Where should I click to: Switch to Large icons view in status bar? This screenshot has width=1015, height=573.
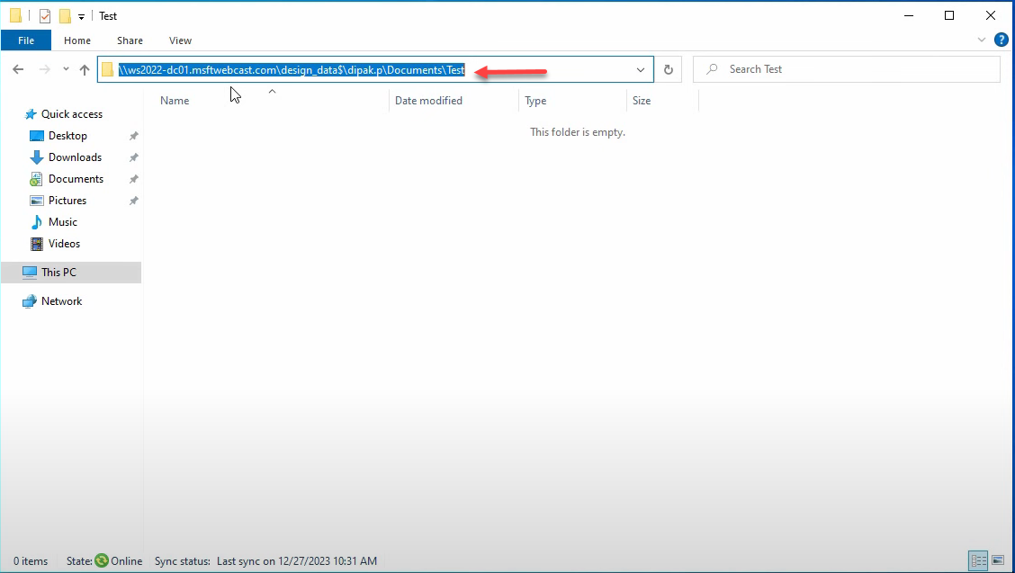[998, 560]
